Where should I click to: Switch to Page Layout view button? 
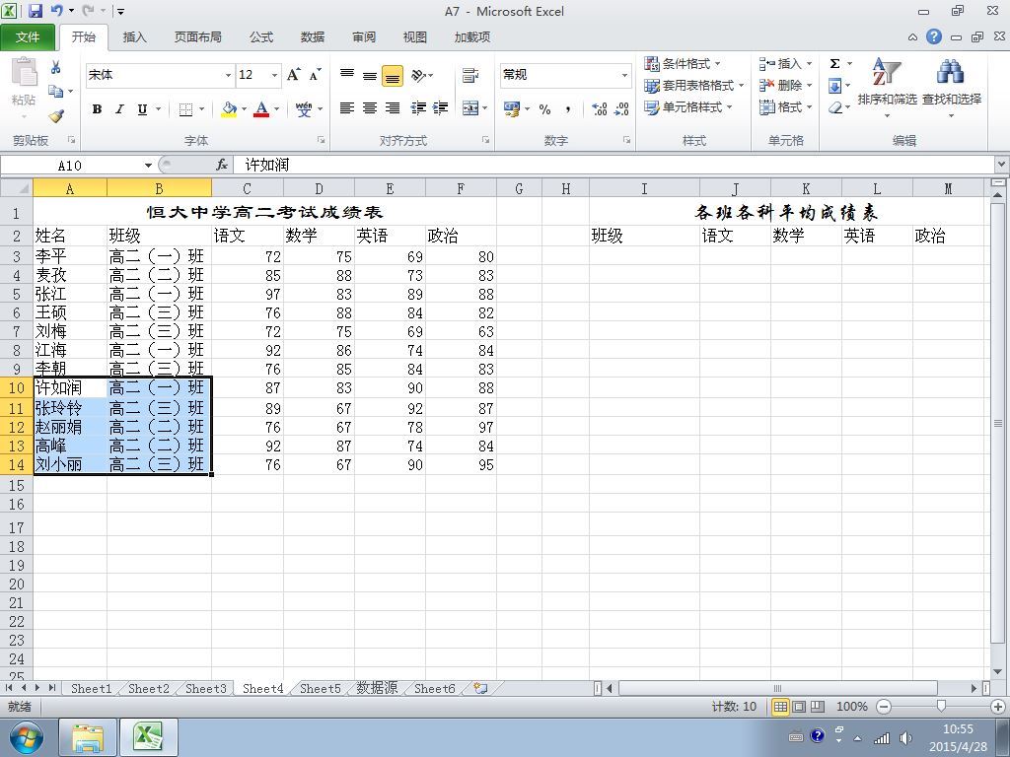coord(799,707)
